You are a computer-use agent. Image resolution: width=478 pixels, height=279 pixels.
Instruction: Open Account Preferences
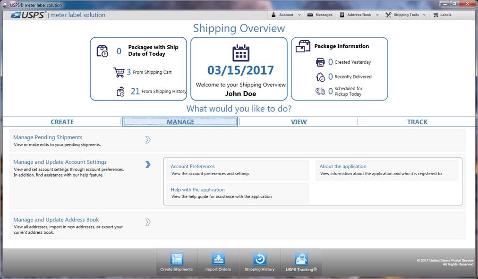coord(238,170)
